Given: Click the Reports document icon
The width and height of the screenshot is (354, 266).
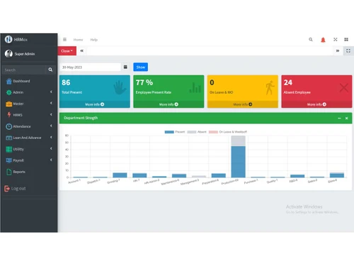Looking at the screenshot, I should pyautogui.click(x=9, y=172).
